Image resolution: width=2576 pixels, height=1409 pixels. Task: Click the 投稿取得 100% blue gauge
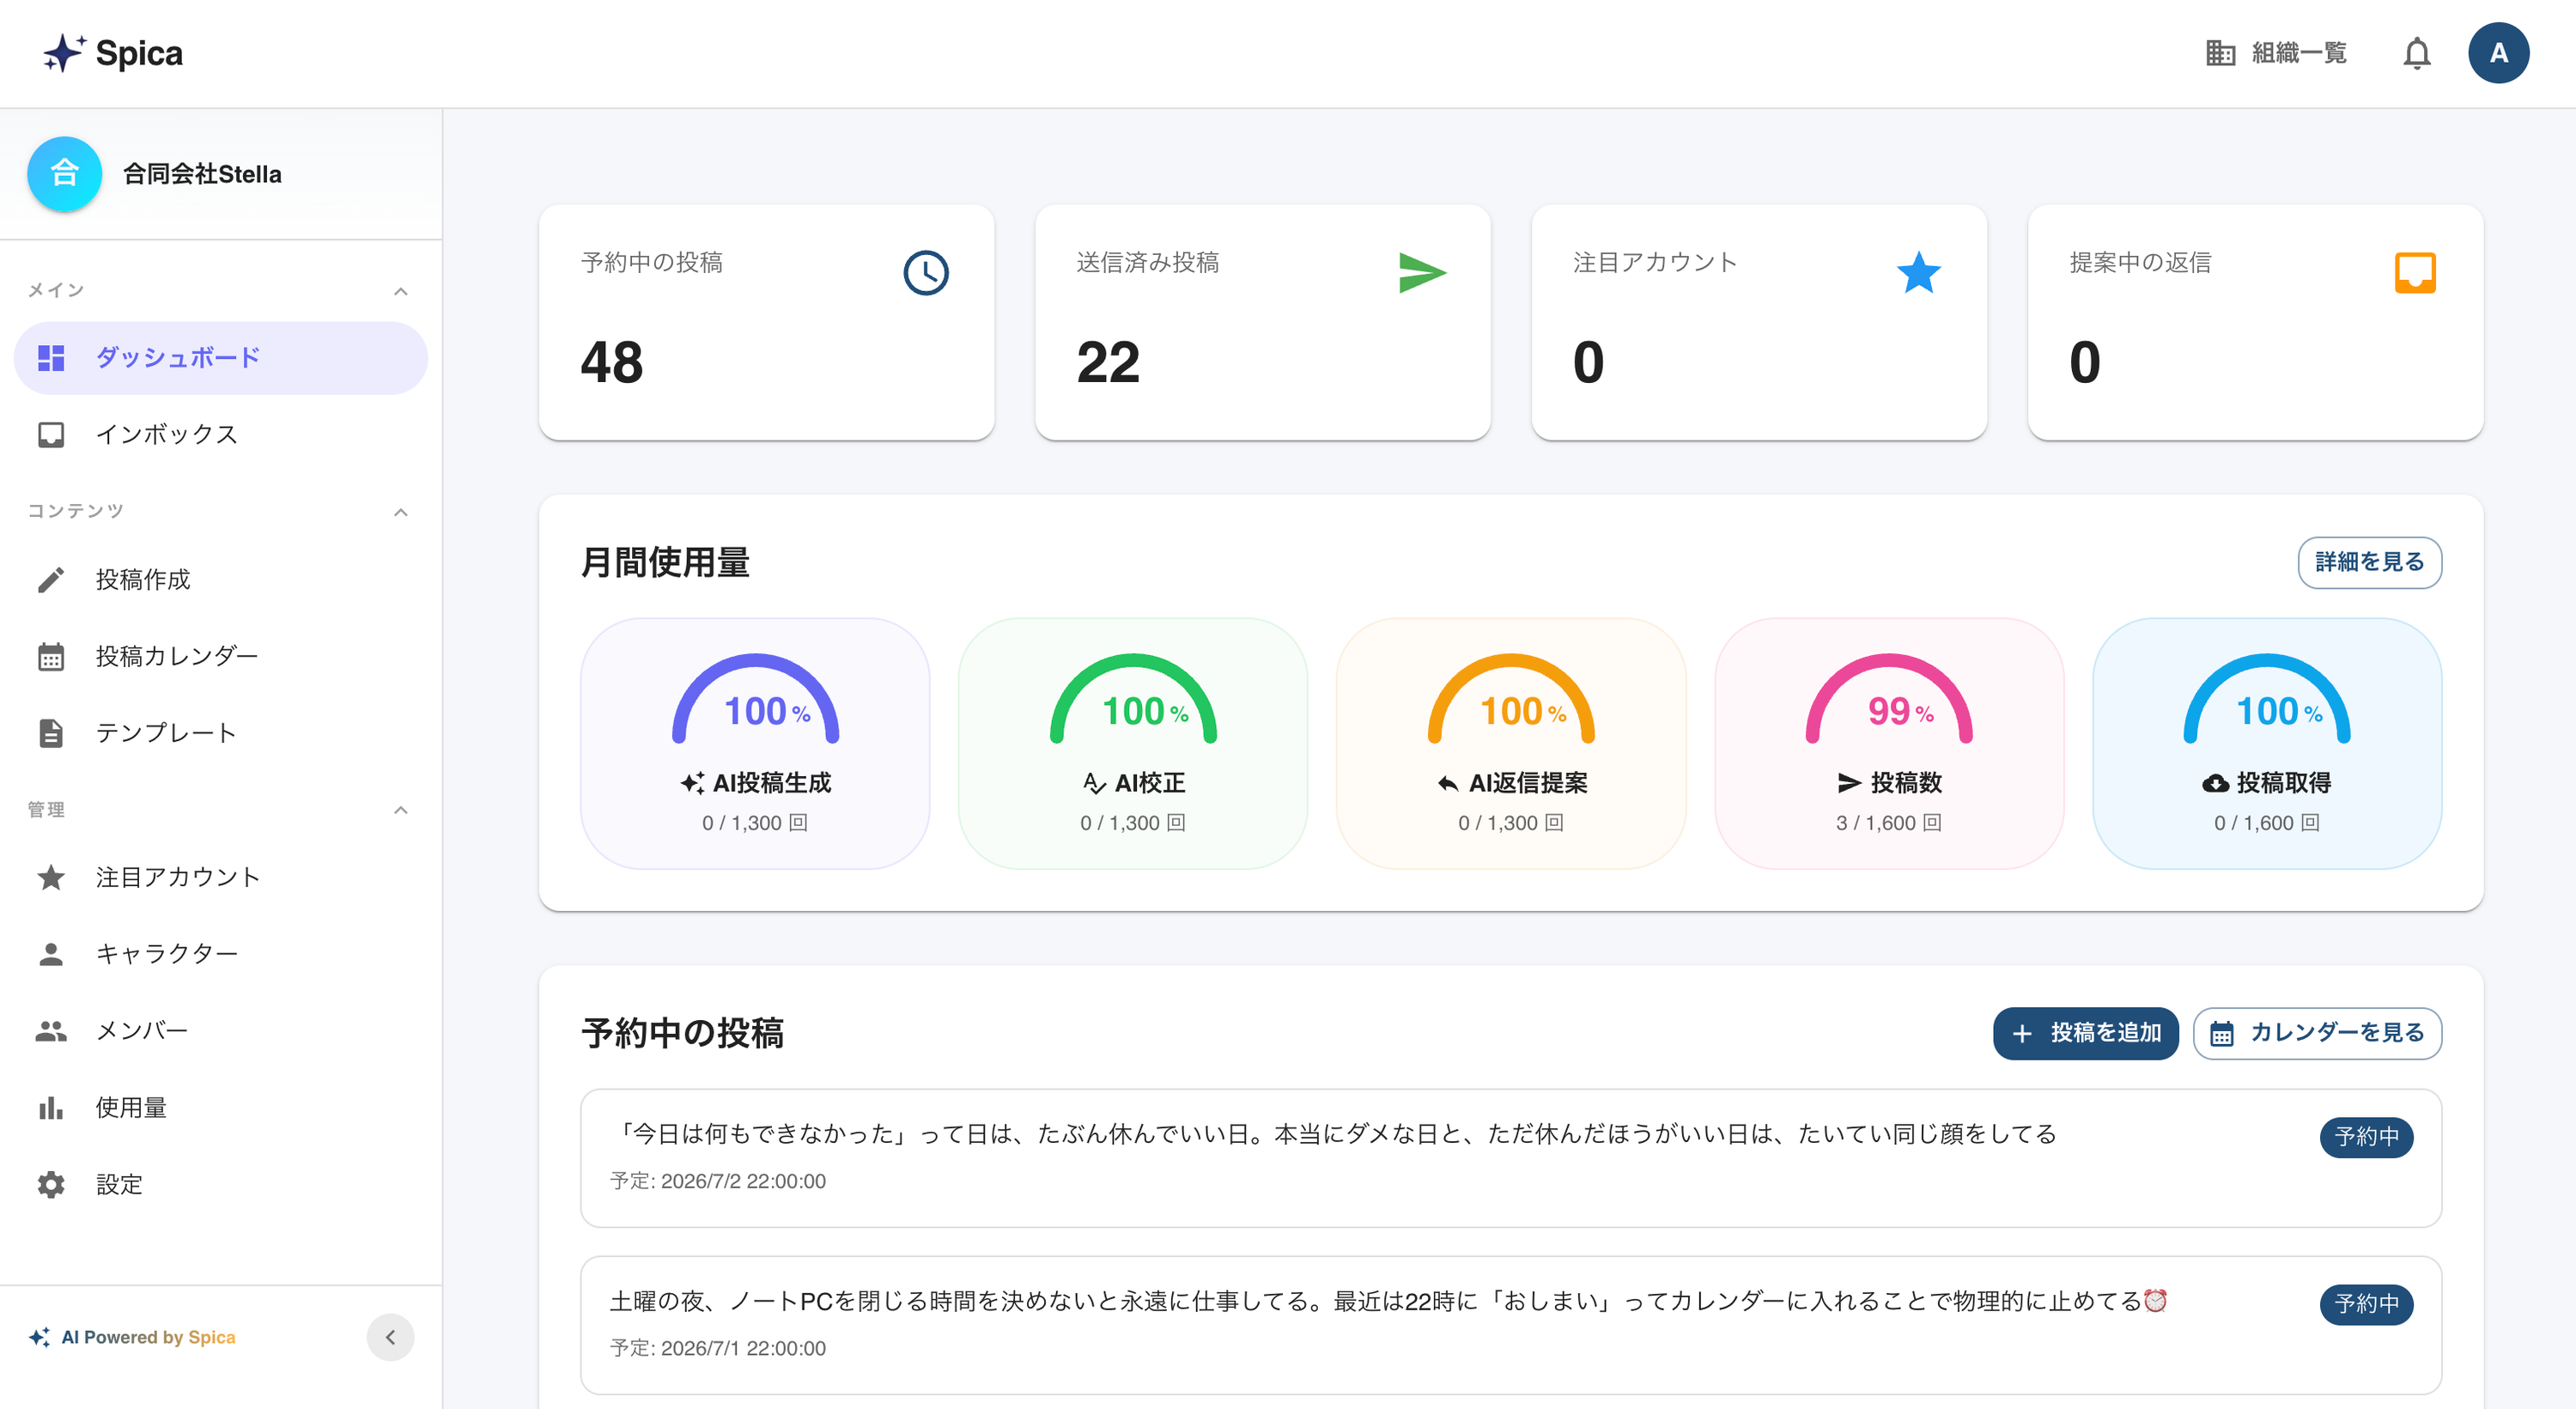coord(2267,698)
